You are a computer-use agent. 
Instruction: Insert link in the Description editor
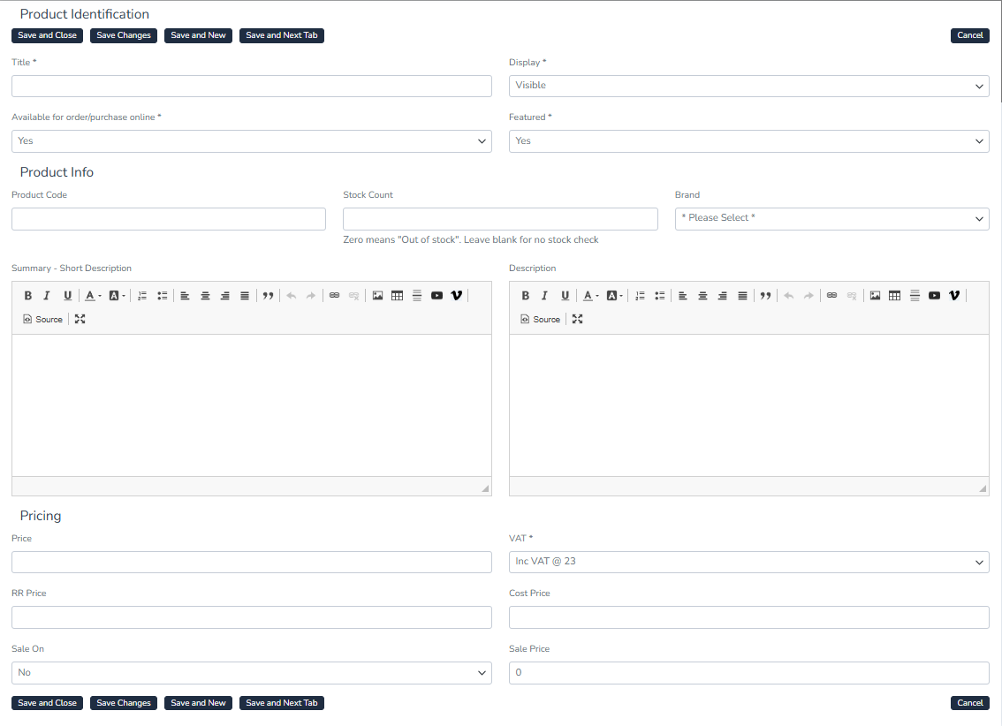point(831,296)
